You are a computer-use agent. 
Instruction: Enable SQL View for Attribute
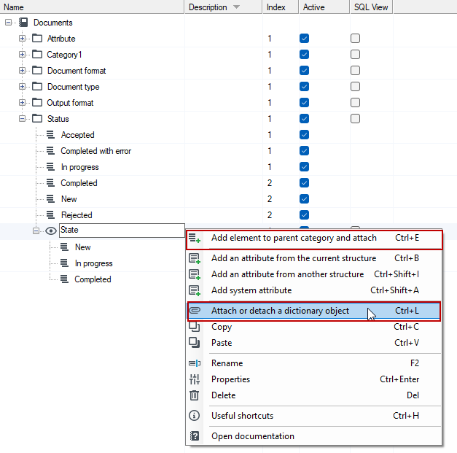coord(355,38)
